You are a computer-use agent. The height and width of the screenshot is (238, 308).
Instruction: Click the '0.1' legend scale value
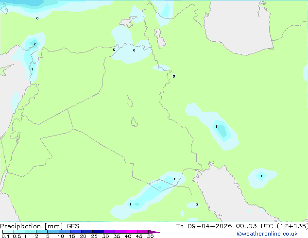pos(5,236)
